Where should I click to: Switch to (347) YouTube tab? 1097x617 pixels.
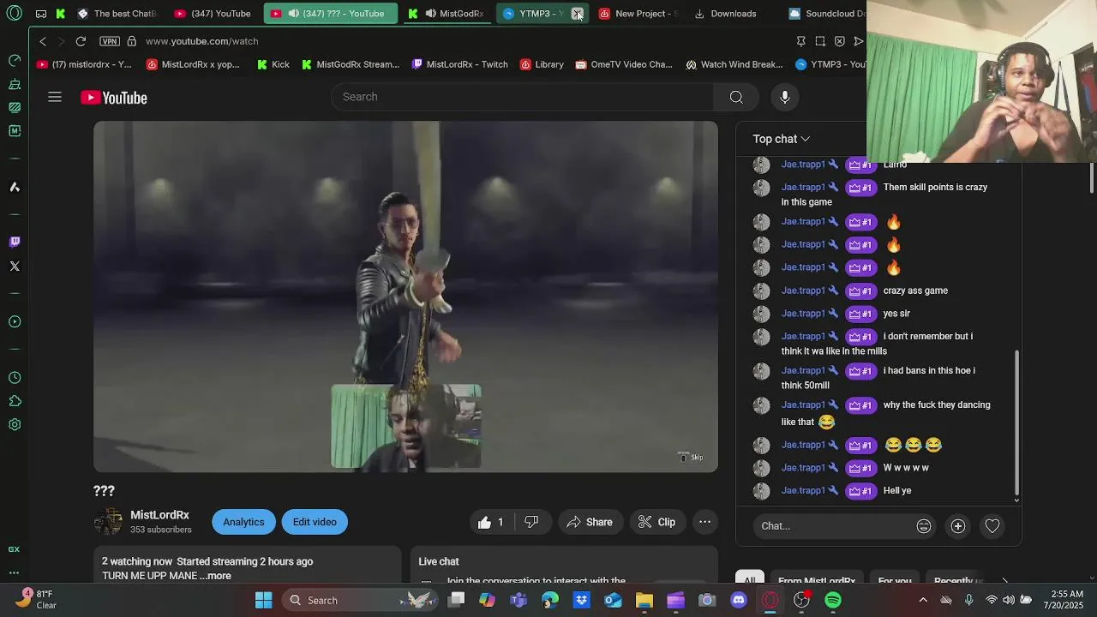click(x=213, y=14)
